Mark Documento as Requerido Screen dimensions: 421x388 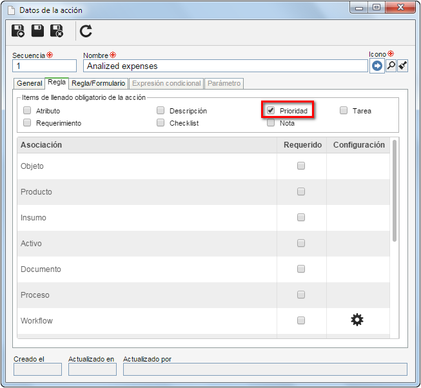point(301,269)
